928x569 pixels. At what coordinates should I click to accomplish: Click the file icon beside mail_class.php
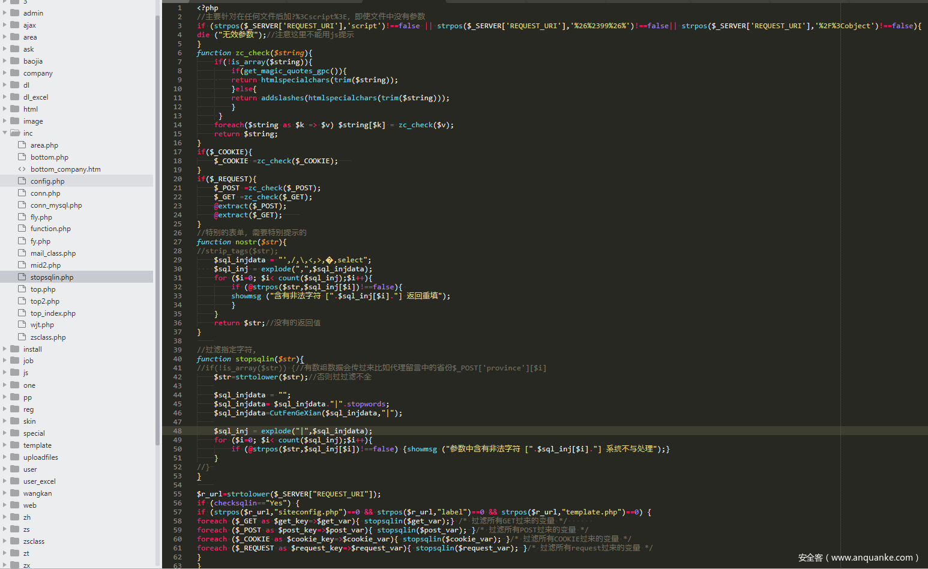(x=22, y=253)
